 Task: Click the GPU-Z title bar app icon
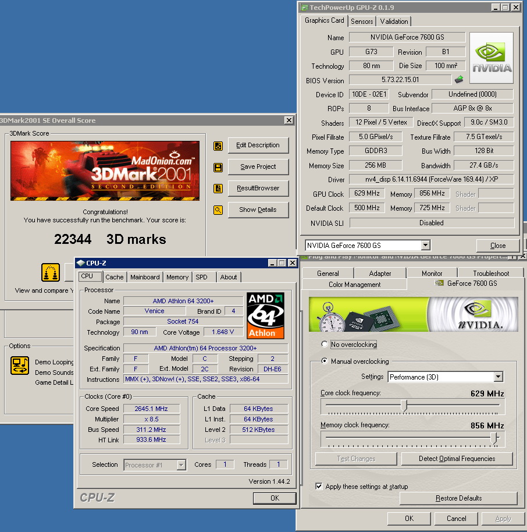click(x=304, y=8)
